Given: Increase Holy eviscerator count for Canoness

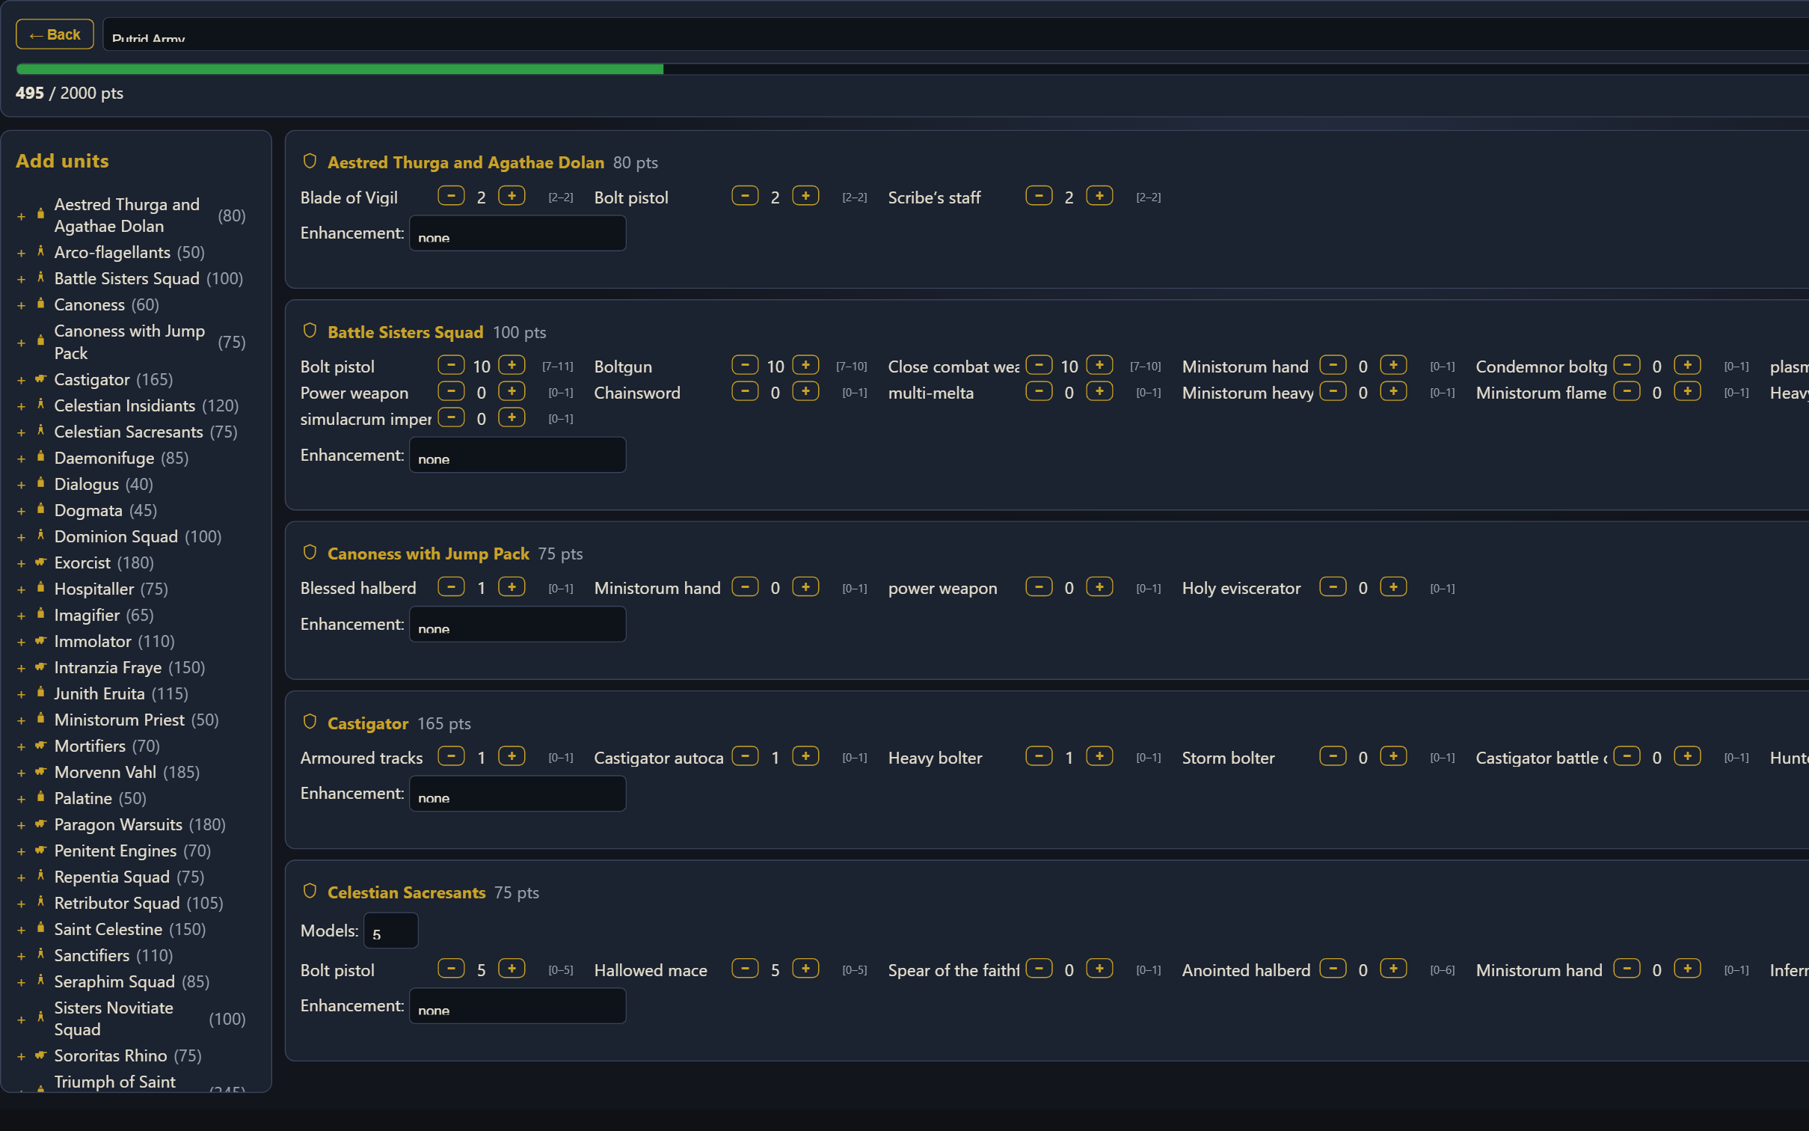Looking at the screenshot, I should click(x=1393, y=587).
